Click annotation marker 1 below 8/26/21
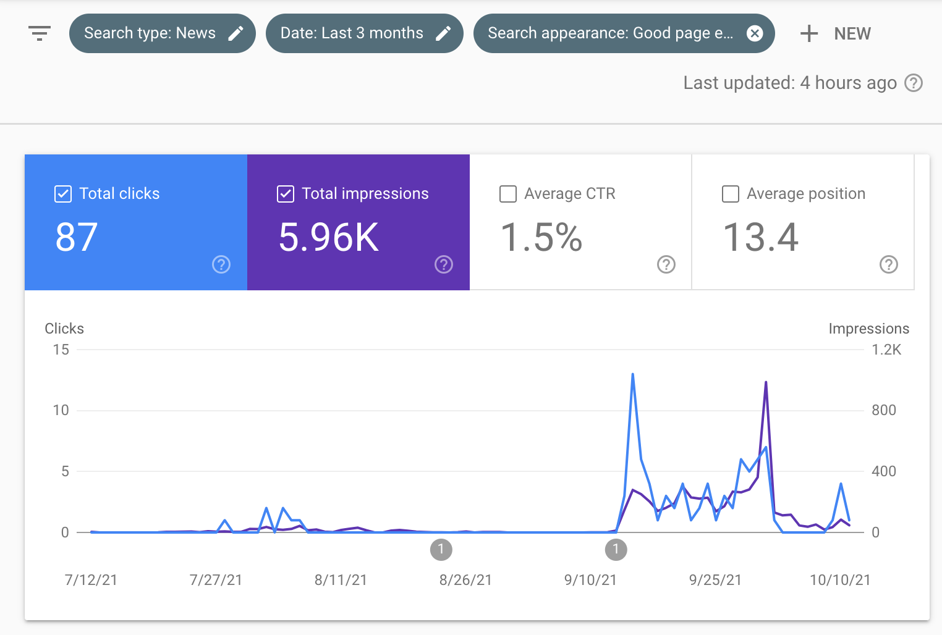 point(441,549)
